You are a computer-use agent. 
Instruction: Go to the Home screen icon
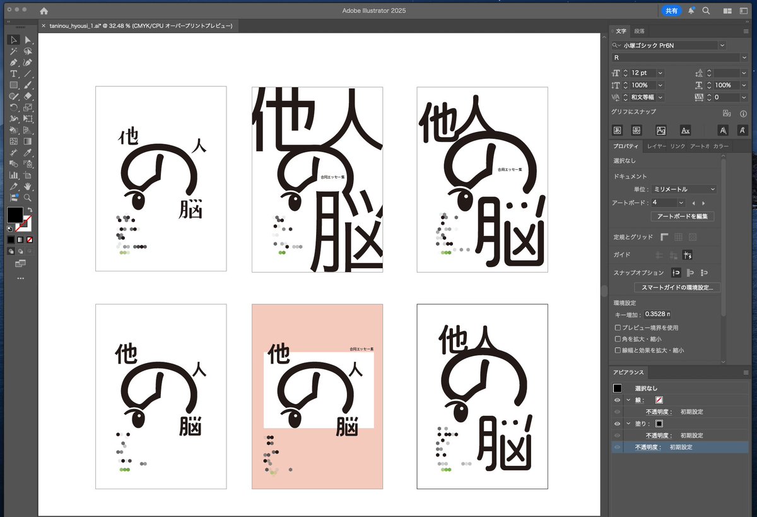pyautogui.click(x=44, y=11)
